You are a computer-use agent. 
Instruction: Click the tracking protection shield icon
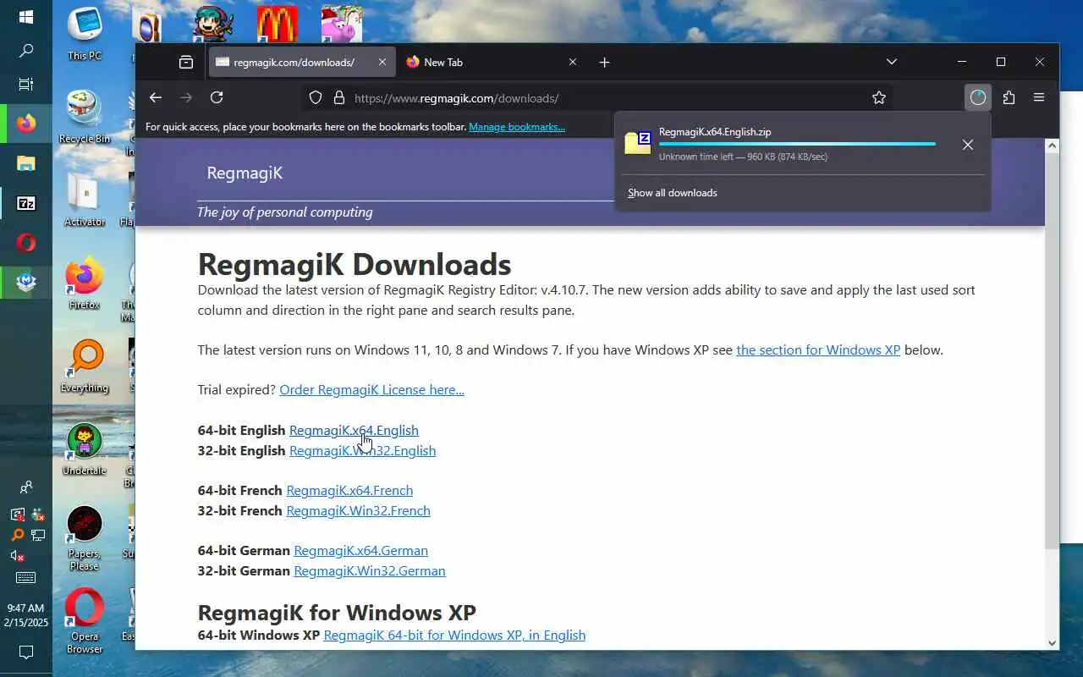coord(316,97)
